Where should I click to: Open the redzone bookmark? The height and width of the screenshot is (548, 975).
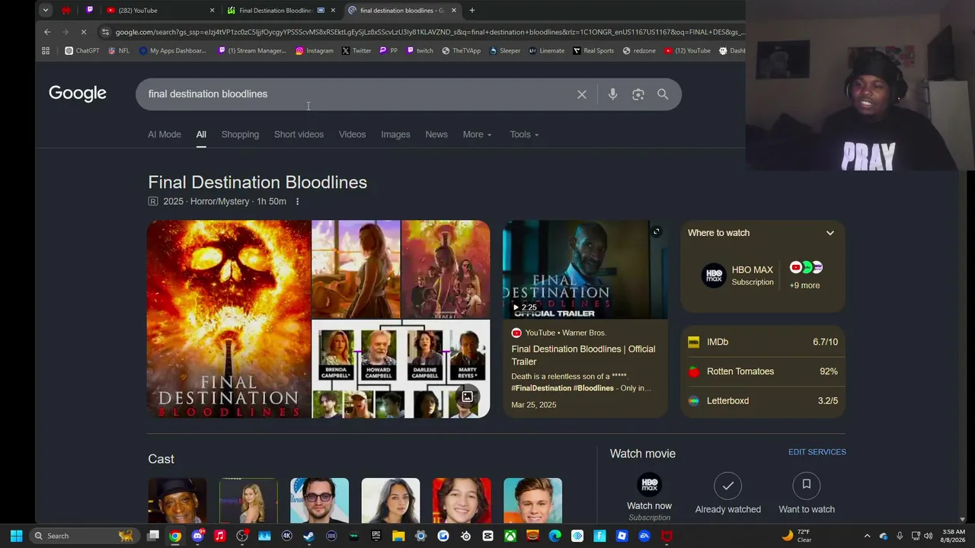[x=639, y=51]
